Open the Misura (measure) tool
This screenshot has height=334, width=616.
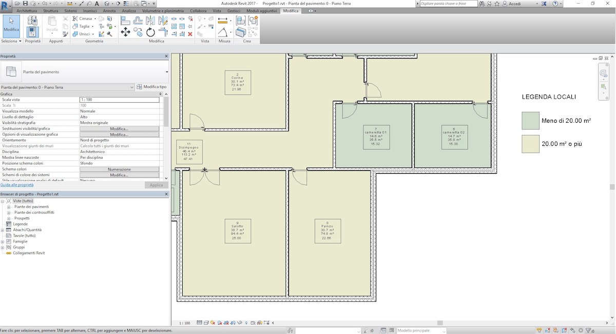point(223,20)
